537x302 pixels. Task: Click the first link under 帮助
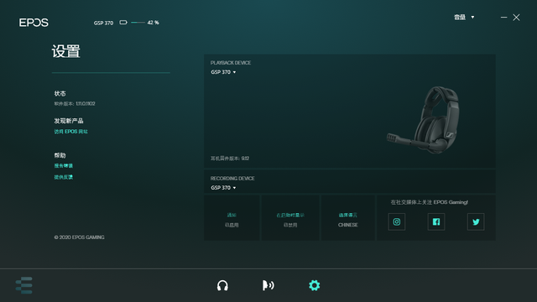[x=64, y=166]
